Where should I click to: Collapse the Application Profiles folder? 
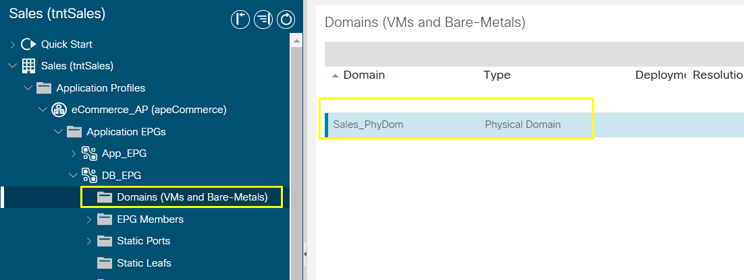tap(28, 88)
